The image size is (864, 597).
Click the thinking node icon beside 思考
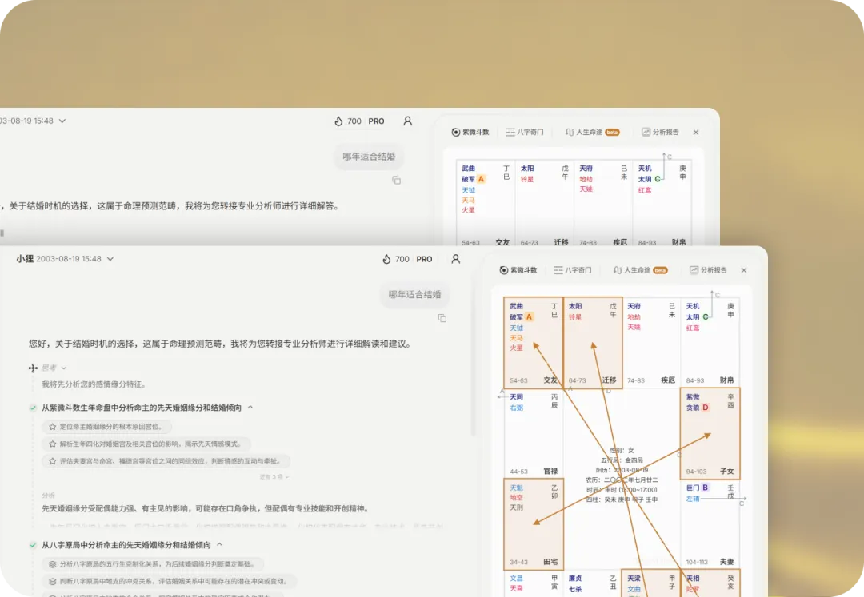coord(33,368)
